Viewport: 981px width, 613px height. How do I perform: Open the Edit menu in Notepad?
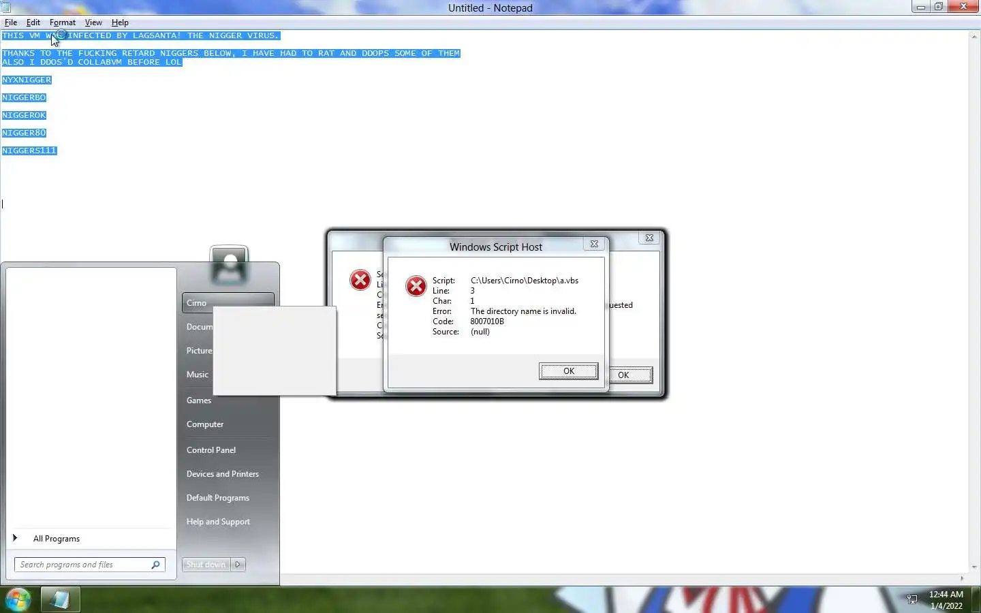33,22
